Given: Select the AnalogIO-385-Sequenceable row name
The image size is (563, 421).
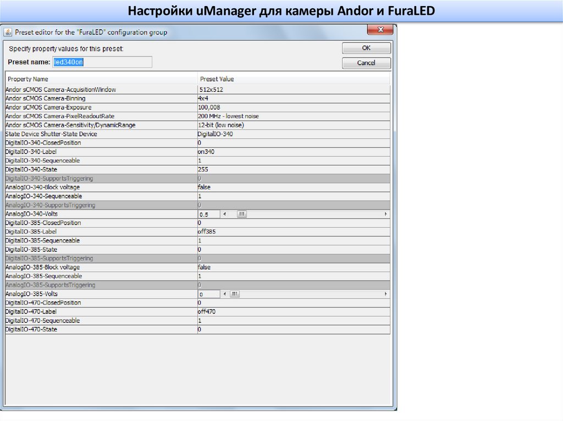Looking at the screenshot, I should click(x=43, y=276).
